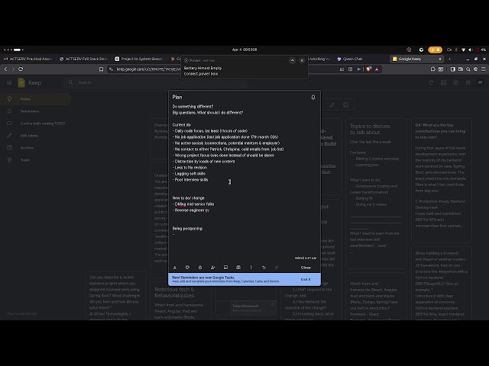Select Notes in the Keep sidebar
Image resolution: width=489 pixels, height=366 pixels.
(36, 99)
